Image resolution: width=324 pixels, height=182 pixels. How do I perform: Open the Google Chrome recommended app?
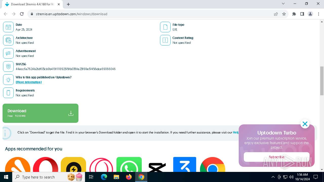point(213,165)
